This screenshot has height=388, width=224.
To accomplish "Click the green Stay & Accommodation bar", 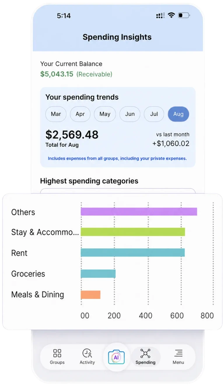I will pos(133,232).
